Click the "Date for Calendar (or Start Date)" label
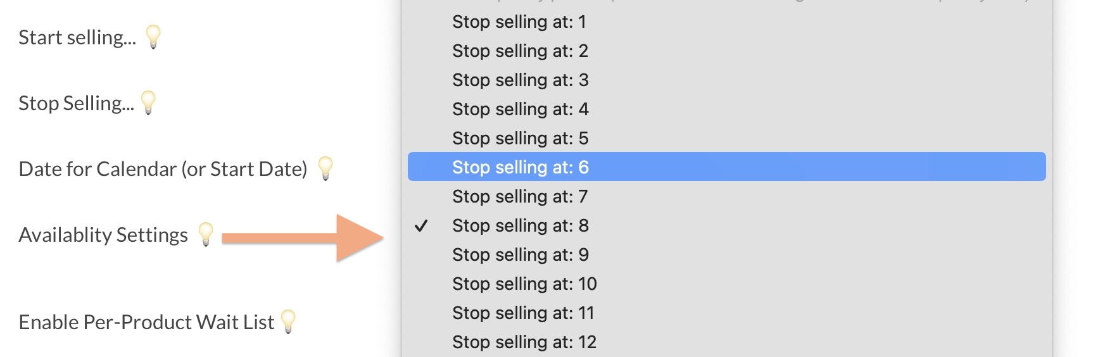Image resolution: width=1093 pixels, height=357 pixels. click(163, 169)
